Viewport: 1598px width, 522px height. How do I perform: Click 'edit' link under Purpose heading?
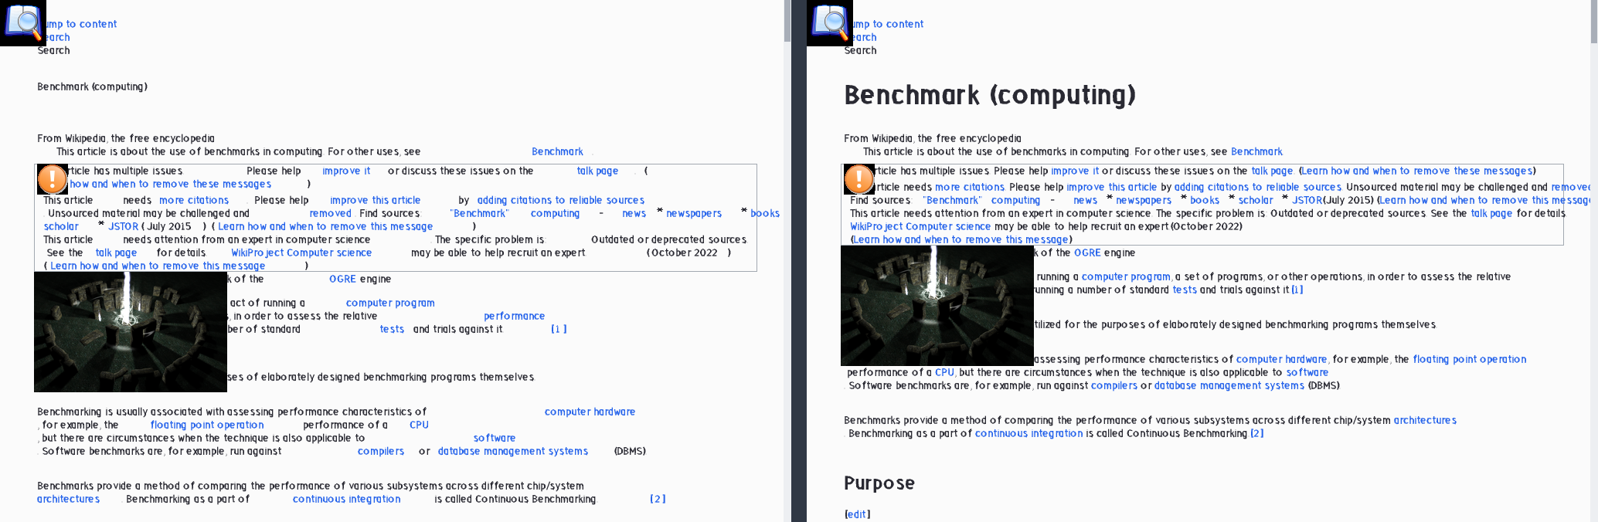click(858, 514)
